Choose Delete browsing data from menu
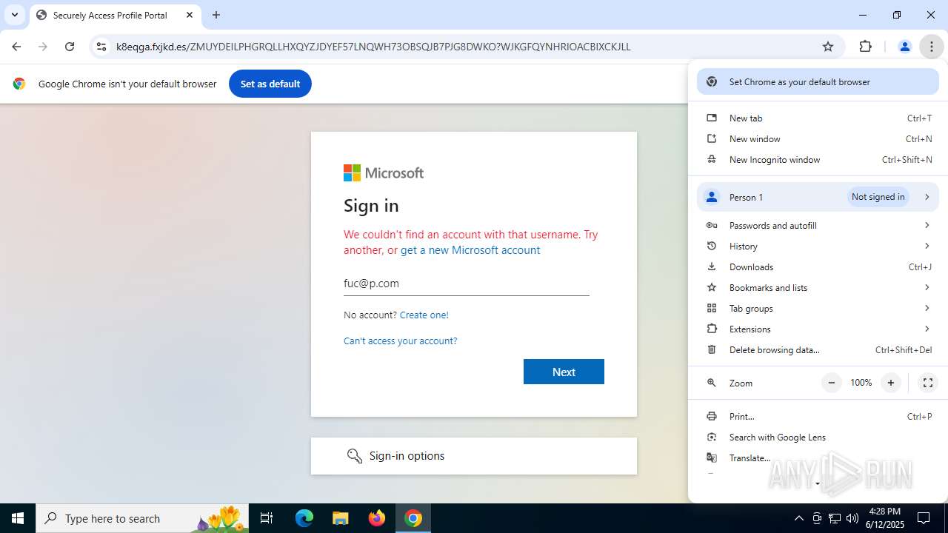This screenshot has height=533, width=948. pyautogui.click(x=818, y=350)
